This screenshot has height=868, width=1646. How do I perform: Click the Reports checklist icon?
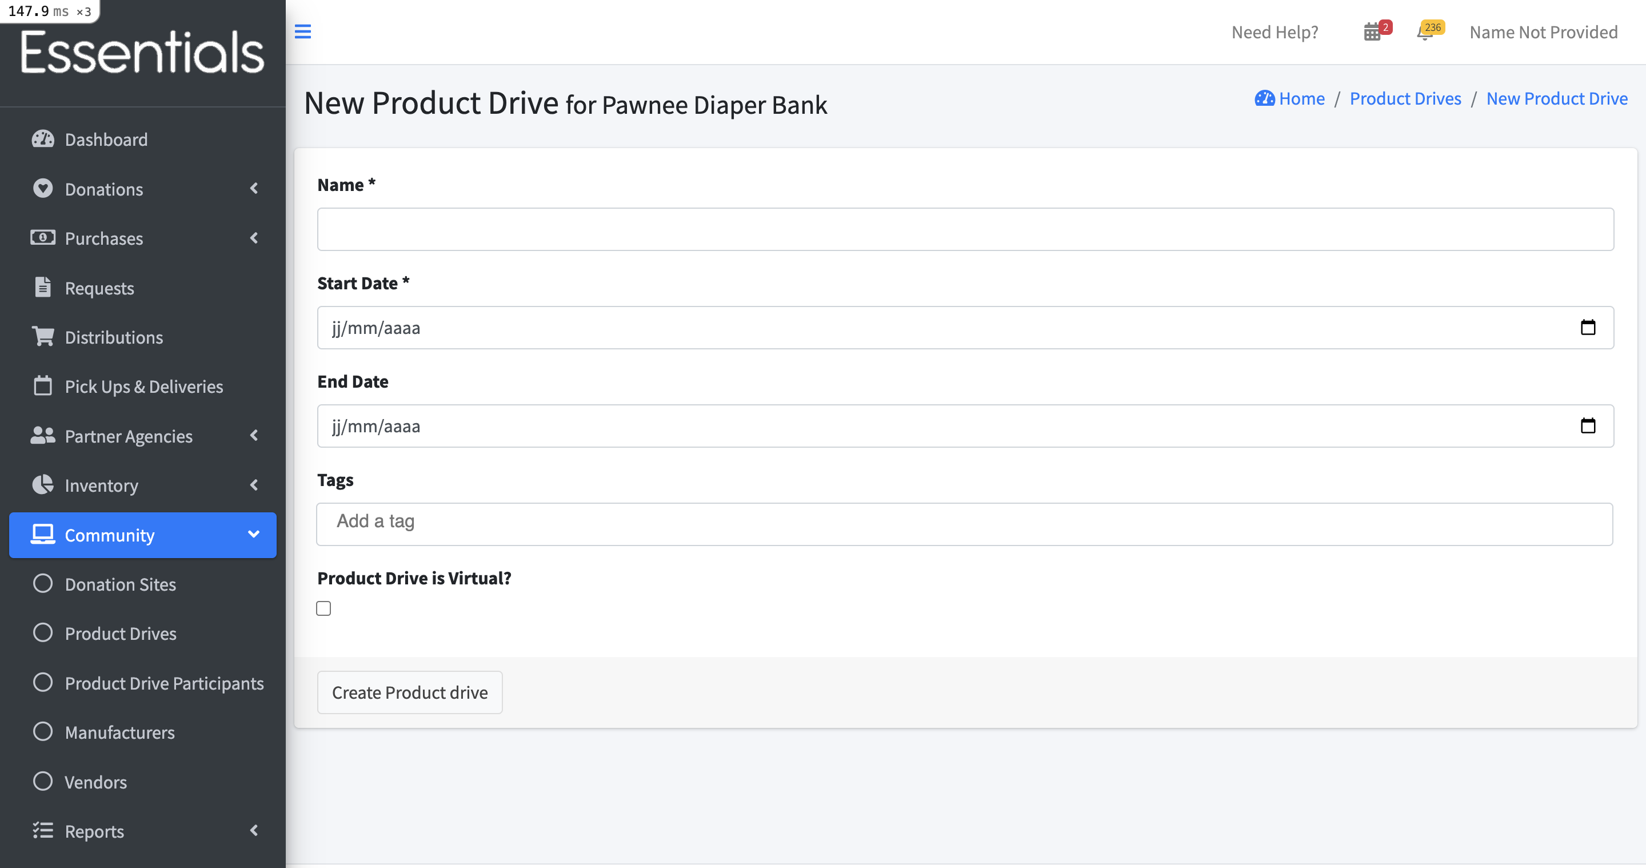click(43, 830)
